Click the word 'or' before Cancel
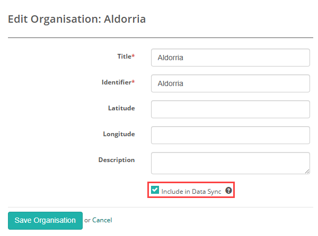Viewport: 318px width, 236px height. [x=87, y=220]
